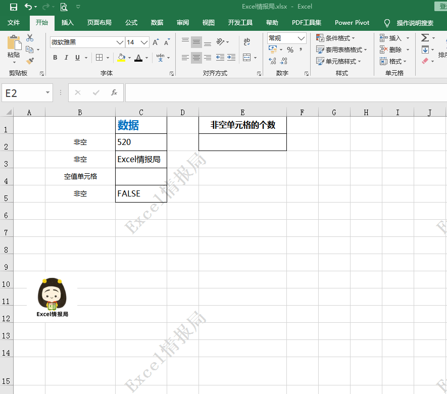Viewport: 447px width, 394px height.
Task: Open the font size dropdown showing 14
Action: point(144,42)
